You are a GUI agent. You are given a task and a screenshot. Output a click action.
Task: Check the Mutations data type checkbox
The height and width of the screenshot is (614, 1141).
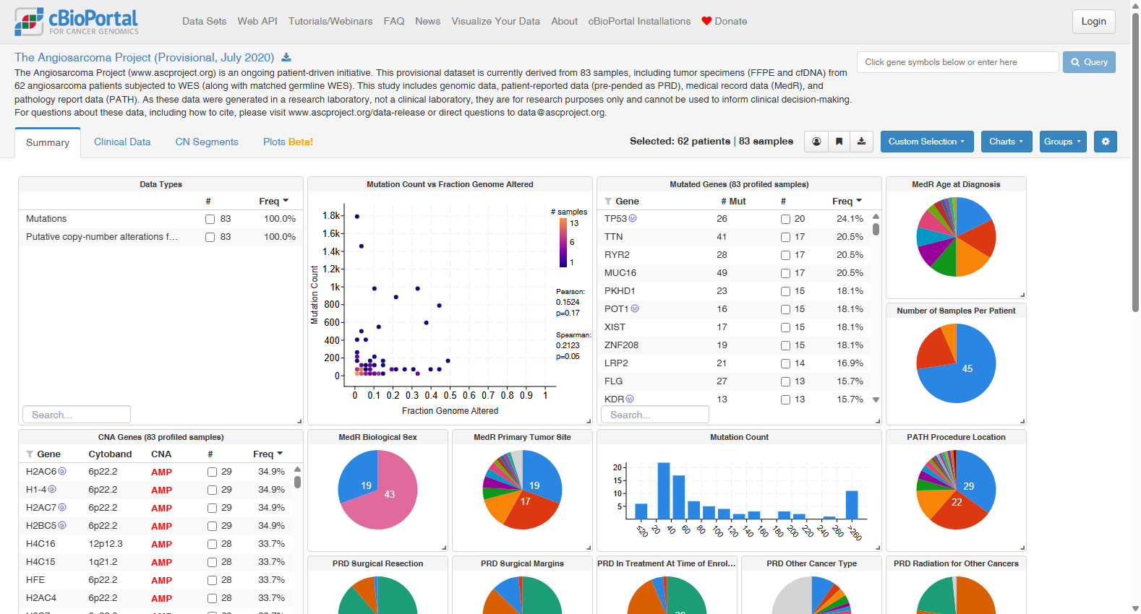(210, 219)
